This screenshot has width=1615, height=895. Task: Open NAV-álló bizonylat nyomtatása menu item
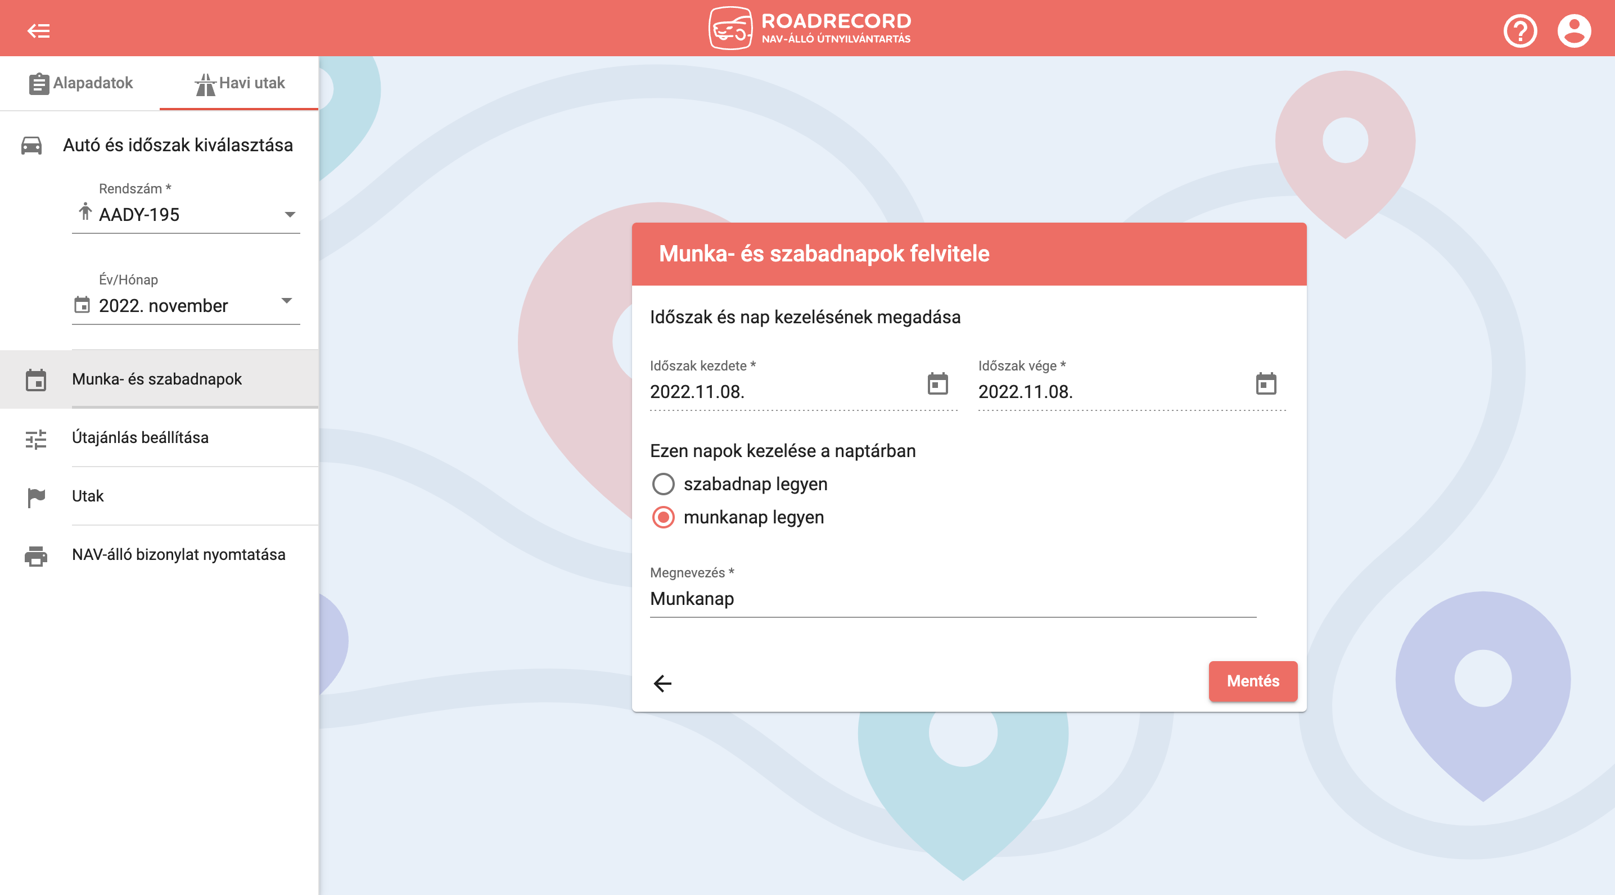[x=159, y=555]
